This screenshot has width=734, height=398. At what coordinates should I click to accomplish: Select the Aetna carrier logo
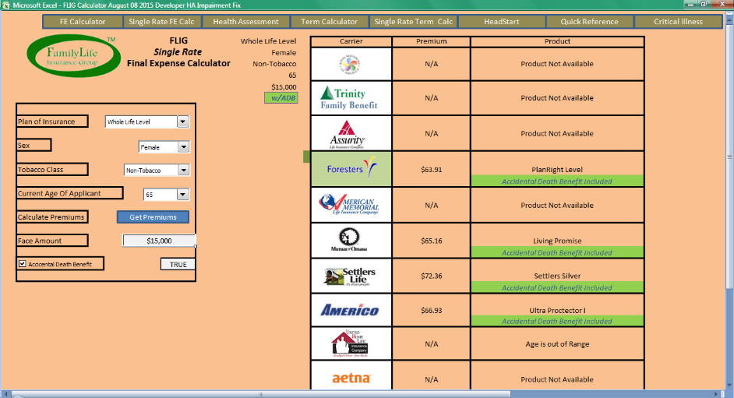pyautogui.click(x=351, y=378)
